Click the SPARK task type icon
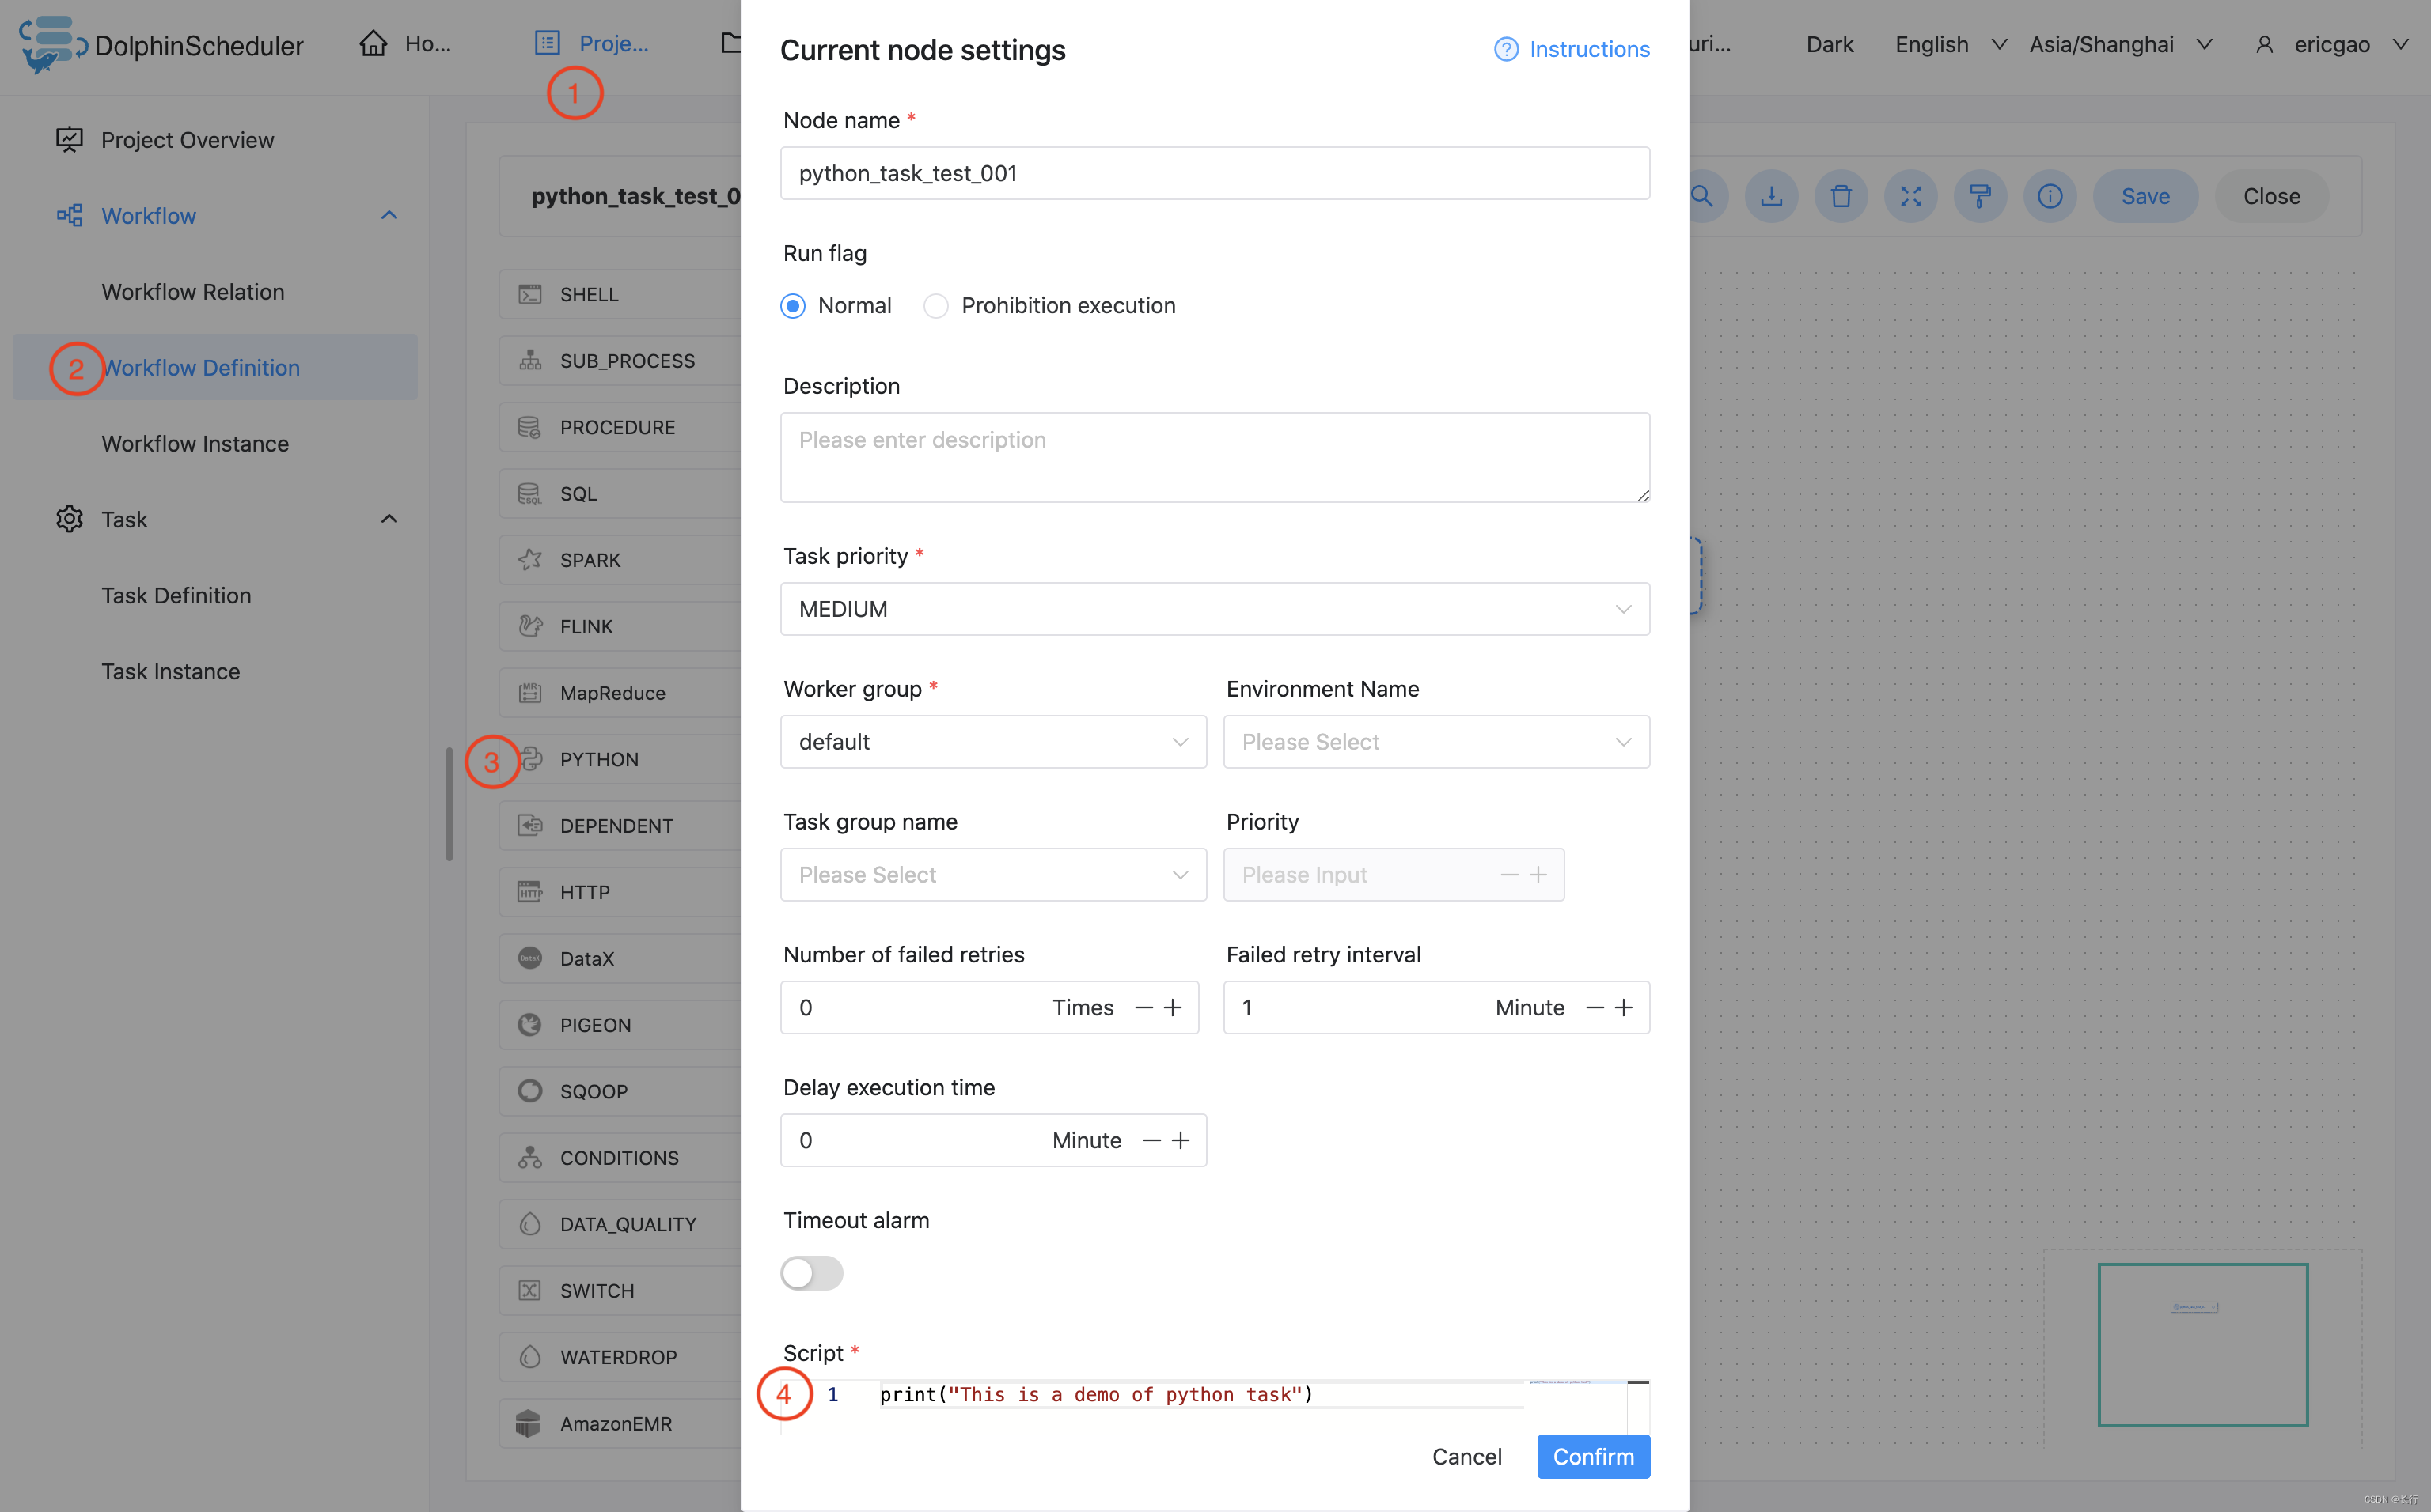The width and height of the screenshot is (2431, 1512). click(x=529, y=559)
